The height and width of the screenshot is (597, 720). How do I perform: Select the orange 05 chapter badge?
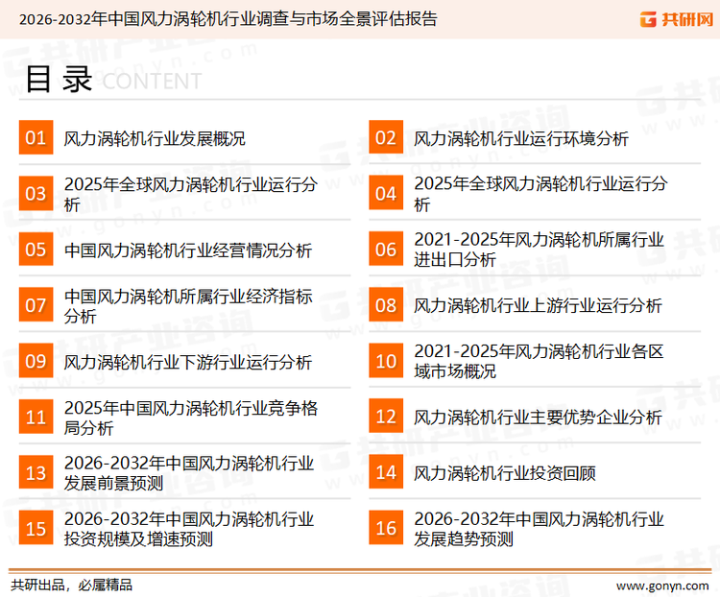pyautogui.click(x=36, y=250)
